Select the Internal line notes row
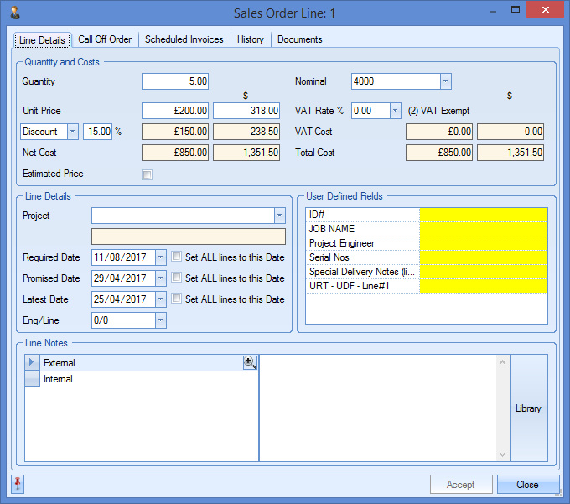 (x=58, y=379)
